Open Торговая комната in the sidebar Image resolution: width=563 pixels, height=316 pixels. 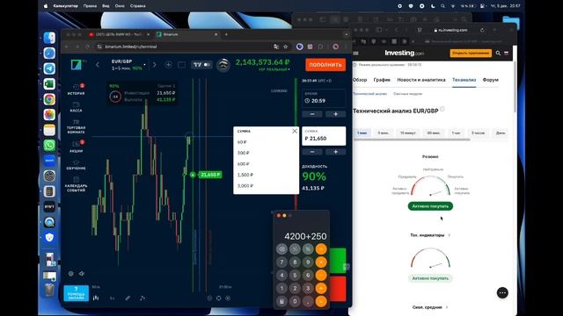pyautogui.click(x=77, y=126)
